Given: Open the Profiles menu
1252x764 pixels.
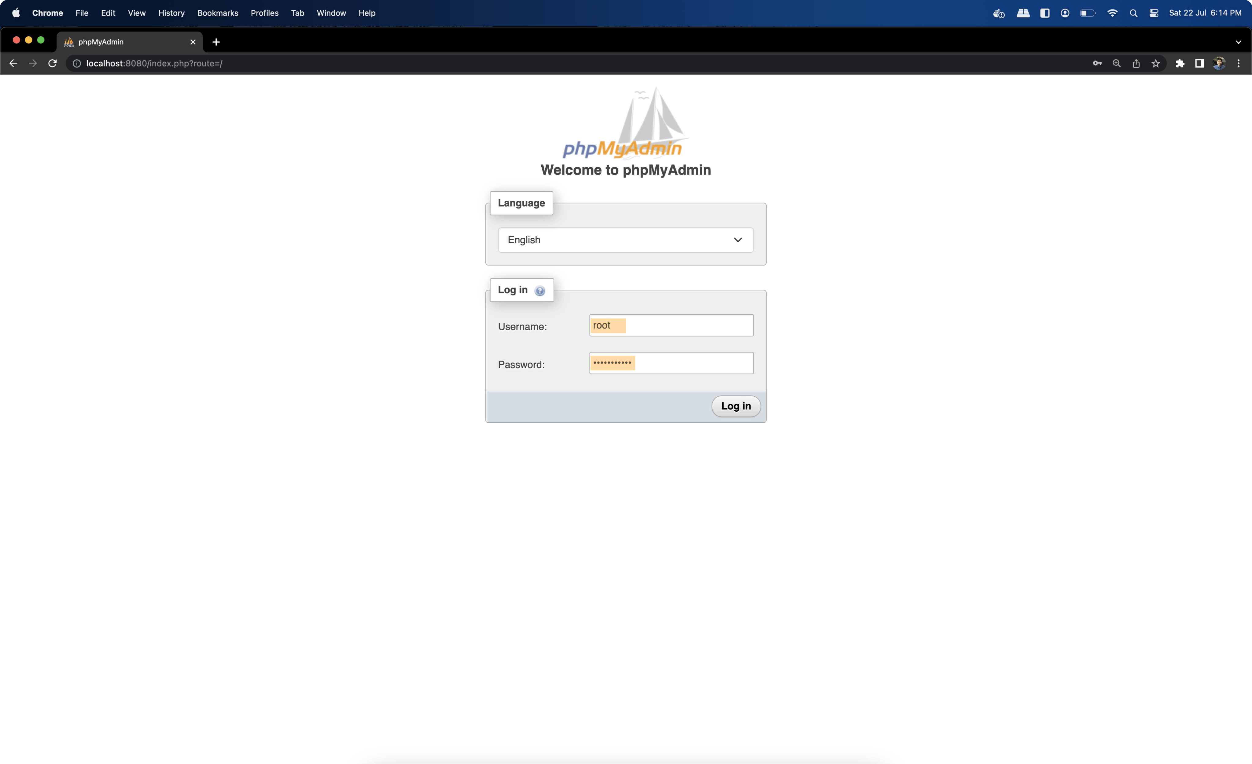Looking at the screenshot, I should pyautogui.click(x=265, y=13).
